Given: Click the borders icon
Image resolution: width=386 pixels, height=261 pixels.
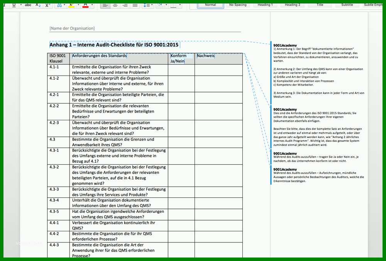Looking at the screenshot, I should (173, 5).
